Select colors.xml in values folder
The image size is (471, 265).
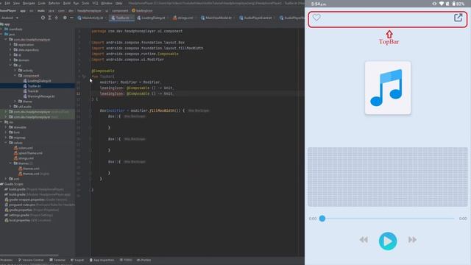pos(24,148)
